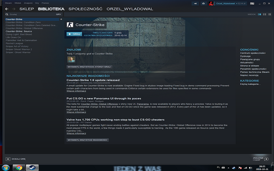Click the Orzel_Wyladowal profile avatar
The image size is (274, 171).
212,3
